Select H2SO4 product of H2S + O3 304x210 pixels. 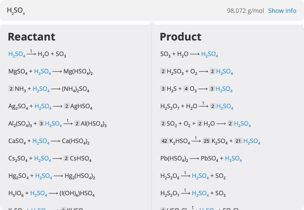coord(224,89)
